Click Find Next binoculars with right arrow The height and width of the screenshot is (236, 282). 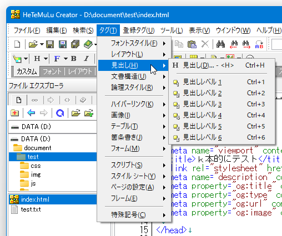click(246, 44)
